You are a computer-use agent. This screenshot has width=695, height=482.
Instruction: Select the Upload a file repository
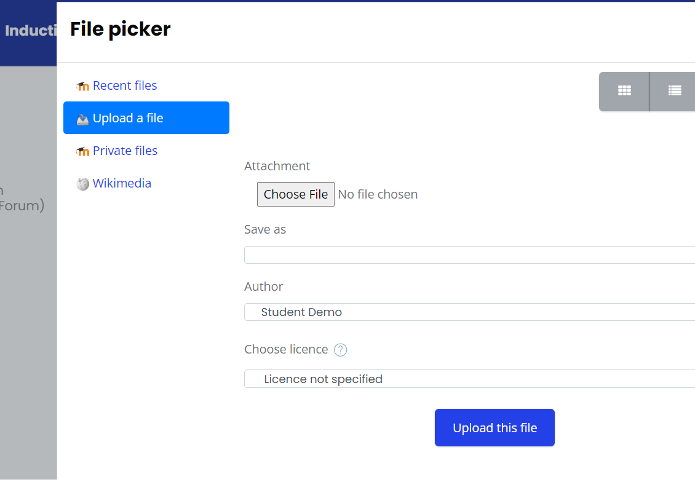pyautogui.click(x=146, y=118)
